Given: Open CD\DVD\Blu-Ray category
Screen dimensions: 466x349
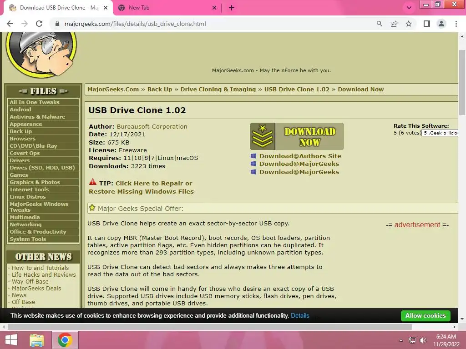Looking at the screenshot, I should [x=33, y=146].
